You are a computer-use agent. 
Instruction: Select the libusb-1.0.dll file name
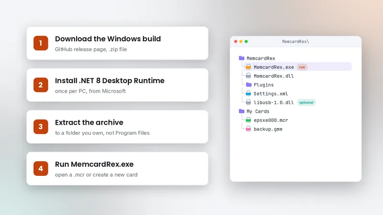coord(273,102)
